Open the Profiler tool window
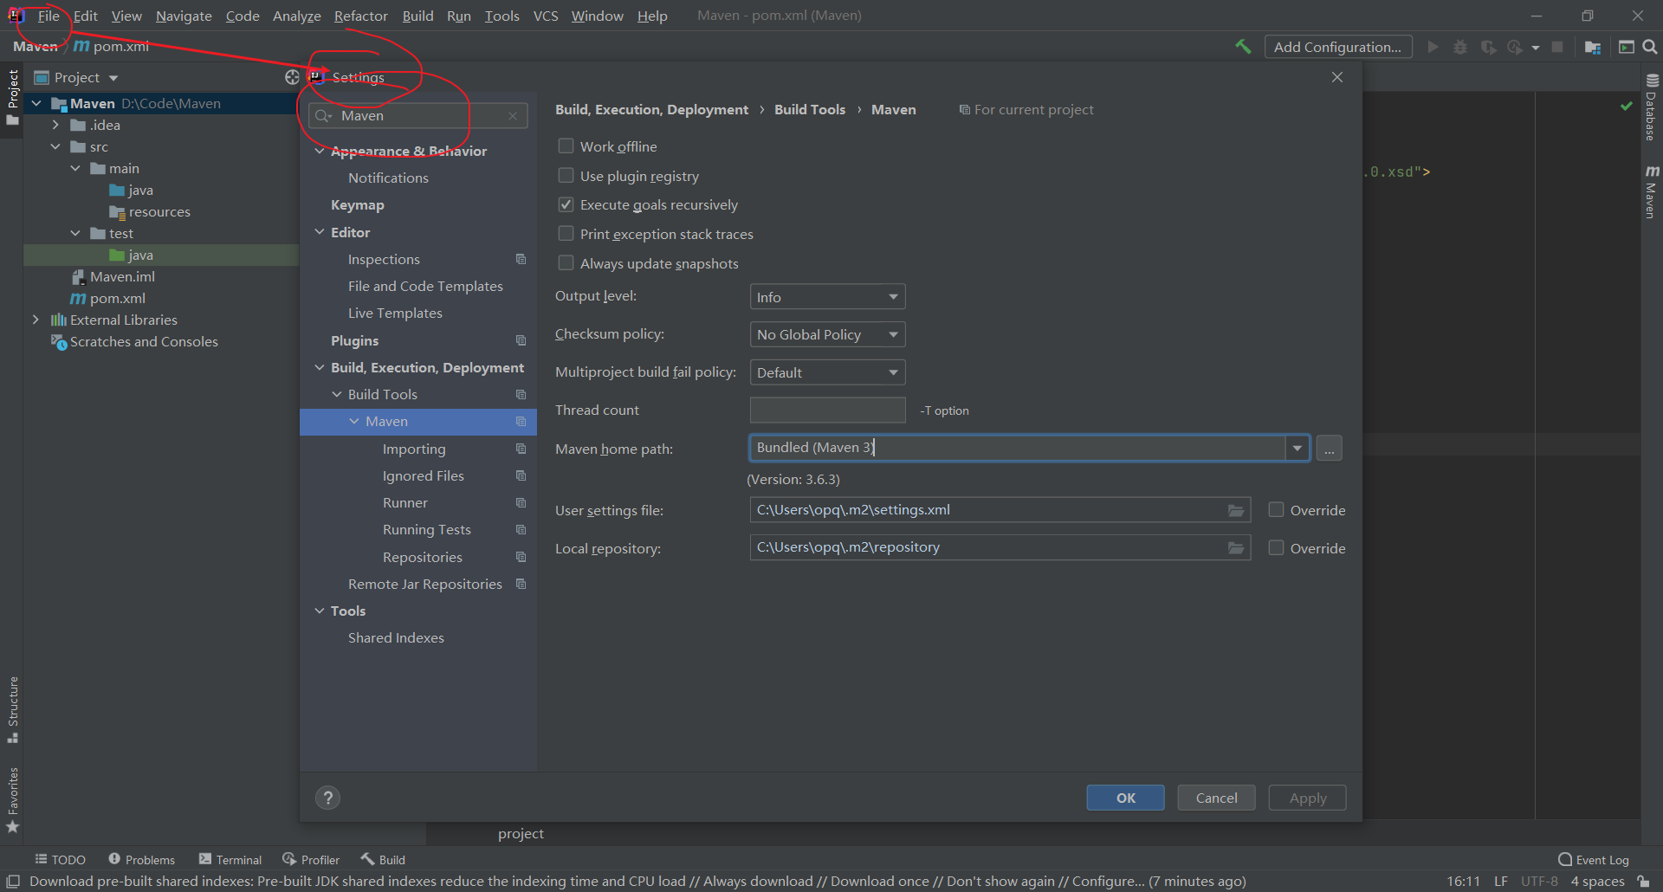 point(310,859)
